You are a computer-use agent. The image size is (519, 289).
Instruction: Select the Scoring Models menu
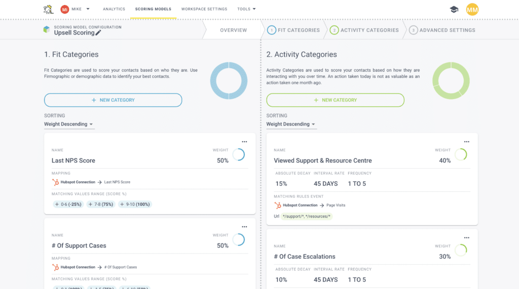(x=153, y=9)
